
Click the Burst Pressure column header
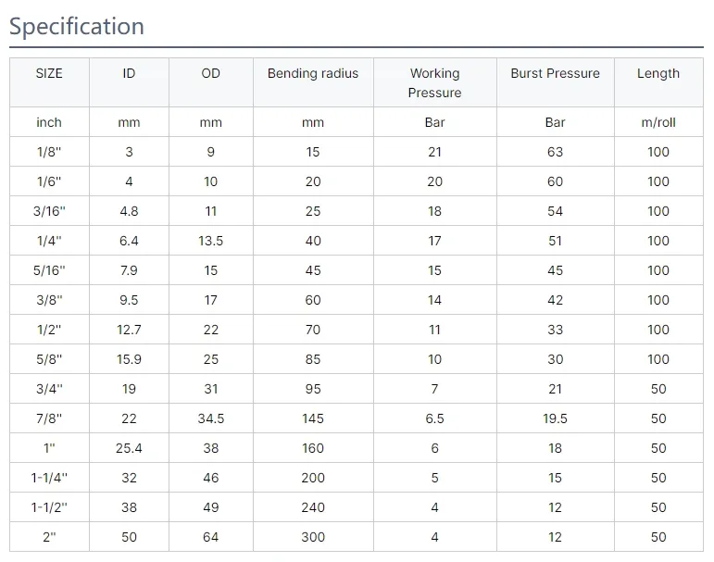pos(555,73)
